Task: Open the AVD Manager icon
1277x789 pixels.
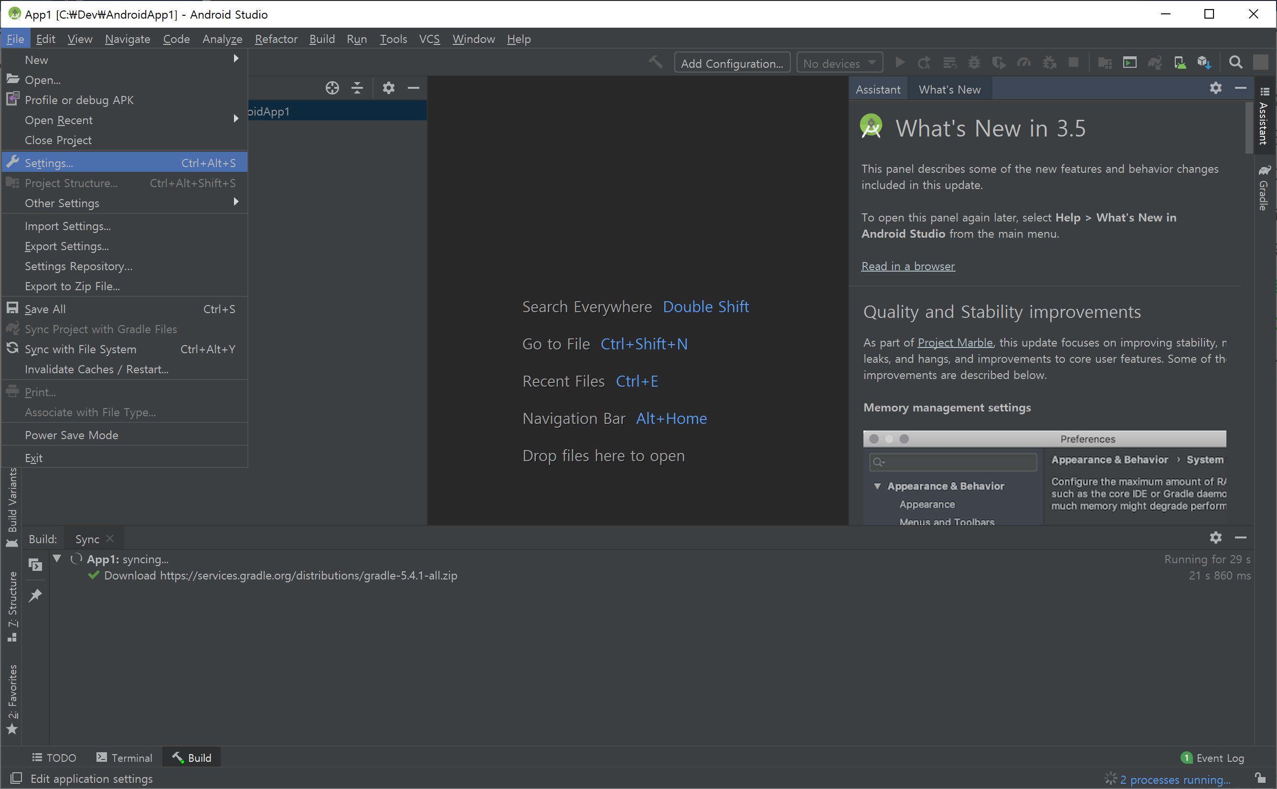Action: click(1180, 63)
